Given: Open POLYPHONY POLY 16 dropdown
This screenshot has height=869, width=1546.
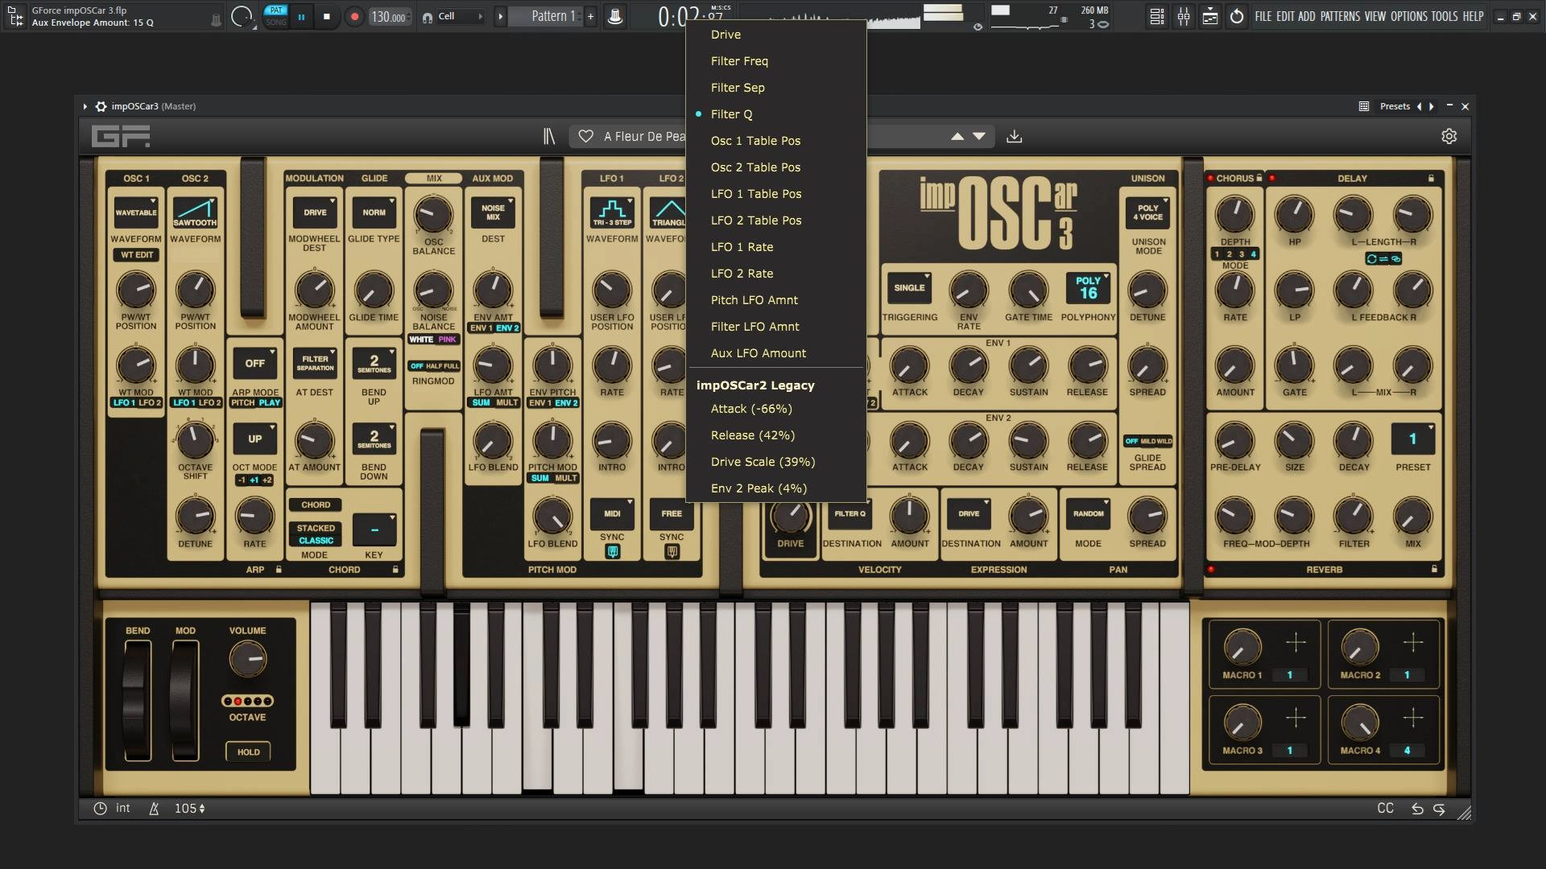Looking at the screenshot, I should 1089,288.
